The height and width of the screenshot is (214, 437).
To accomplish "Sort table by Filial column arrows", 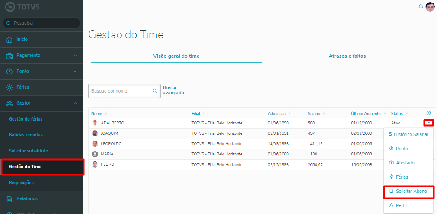I will point(204,113).
